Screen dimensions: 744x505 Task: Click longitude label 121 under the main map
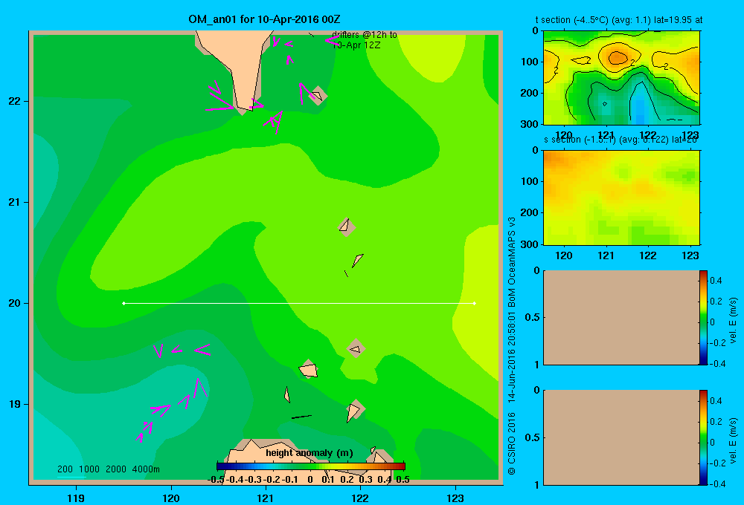coord(266,498)
